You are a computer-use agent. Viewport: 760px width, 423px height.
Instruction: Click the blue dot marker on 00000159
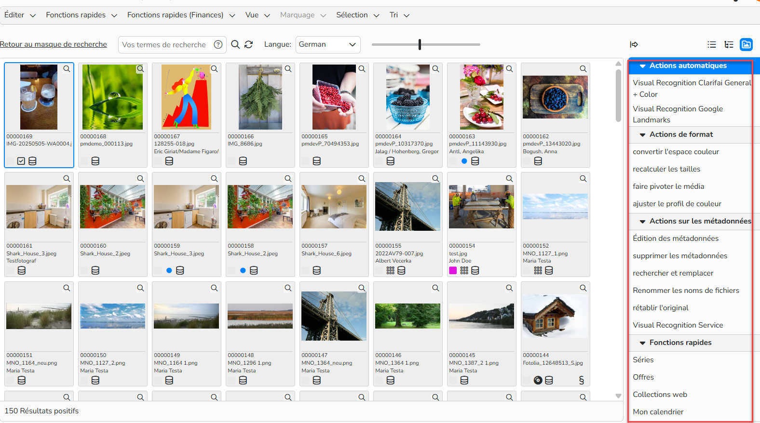coord(169,270)
